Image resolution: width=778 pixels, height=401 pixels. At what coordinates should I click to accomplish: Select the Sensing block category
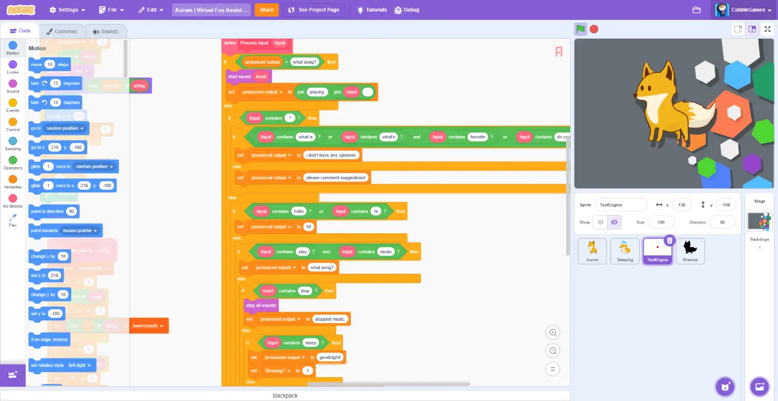tap(13, 144)
